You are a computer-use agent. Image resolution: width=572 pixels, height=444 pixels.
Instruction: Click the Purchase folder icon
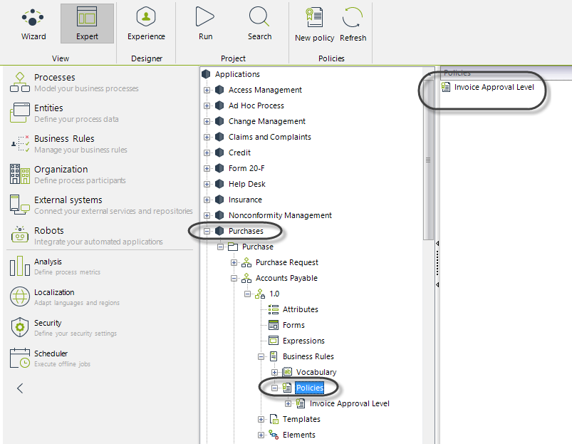click(x=233, y=247)
